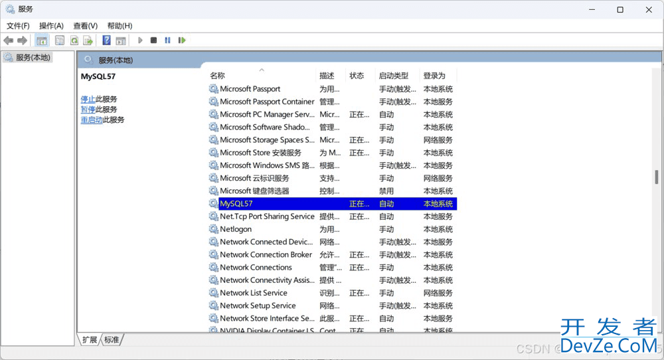The height and width of the screenshot is (360, 664).
Task: Click the 暂停 service link
Action: pos(88,110)
